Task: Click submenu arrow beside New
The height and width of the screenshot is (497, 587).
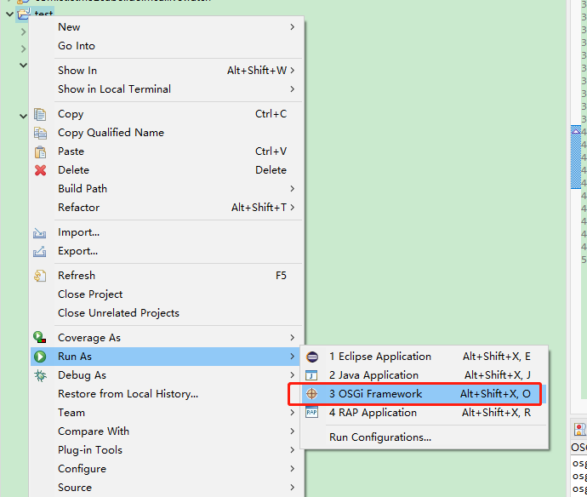Action: point(293,27)
